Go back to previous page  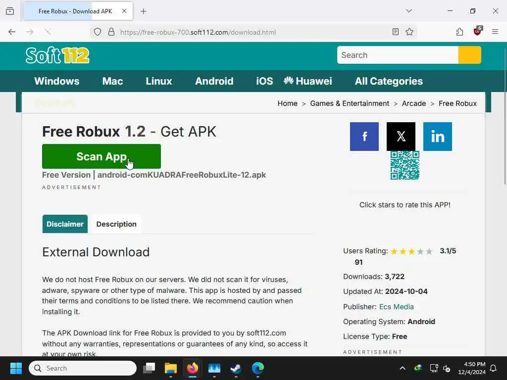click(x=12, y=32)
